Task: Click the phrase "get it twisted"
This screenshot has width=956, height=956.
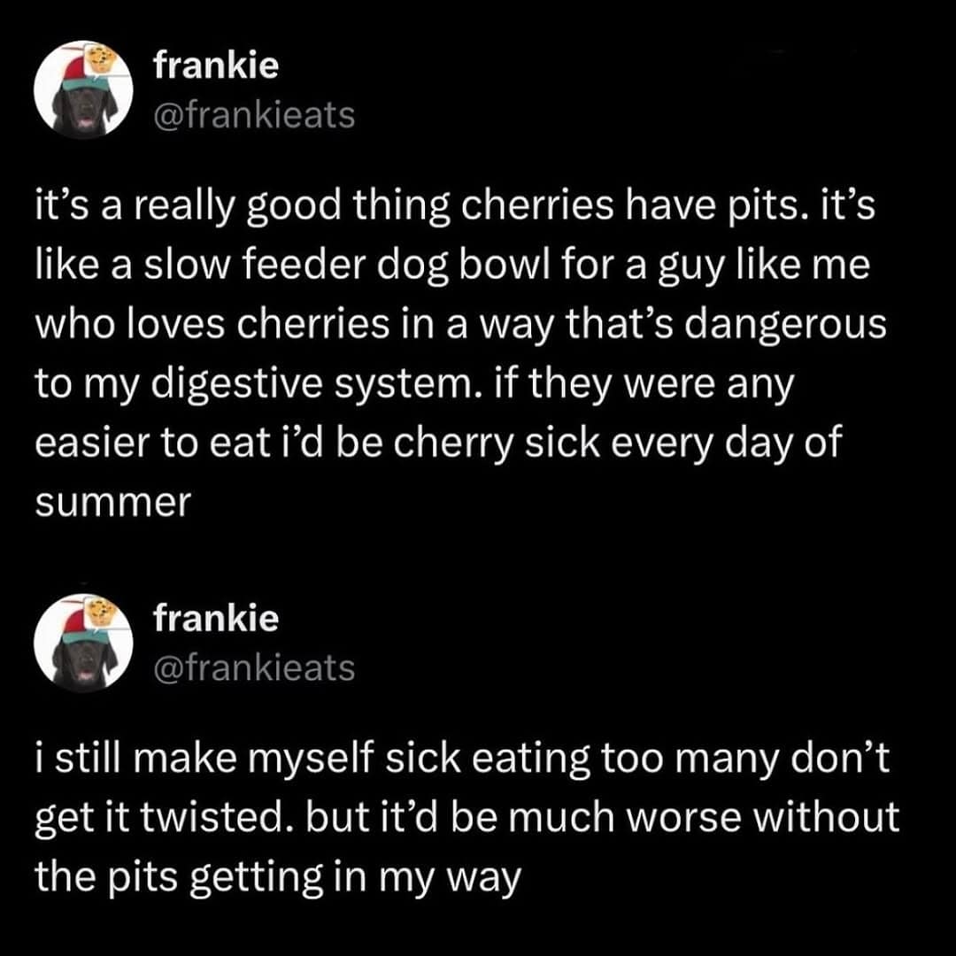Action: [x=184, y=819]
